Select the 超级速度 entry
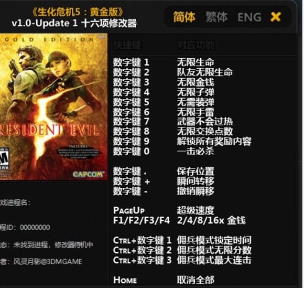The image size is (304, 288). pos(196,210)
